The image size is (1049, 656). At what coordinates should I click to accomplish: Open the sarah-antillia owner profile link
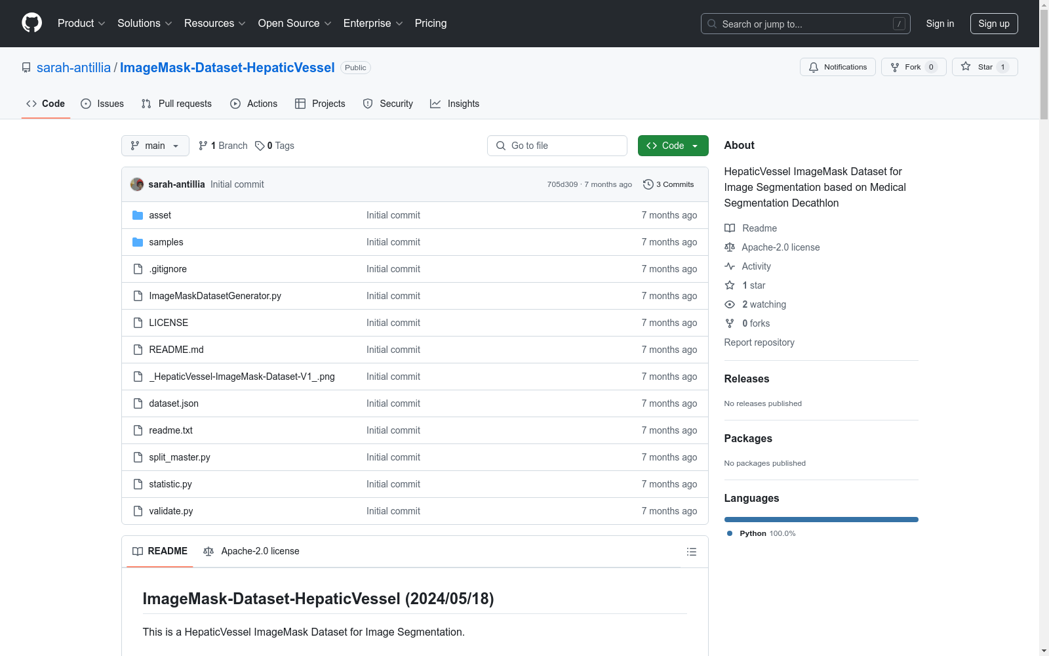coord(73,68)
